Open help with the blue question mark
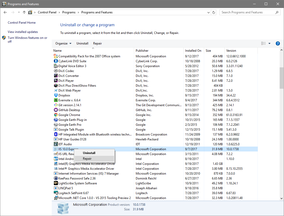 (278, 43)
